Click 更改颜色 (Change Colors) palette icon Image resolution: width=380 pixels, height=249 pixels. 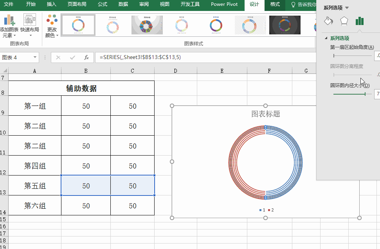tap(52, 20)
